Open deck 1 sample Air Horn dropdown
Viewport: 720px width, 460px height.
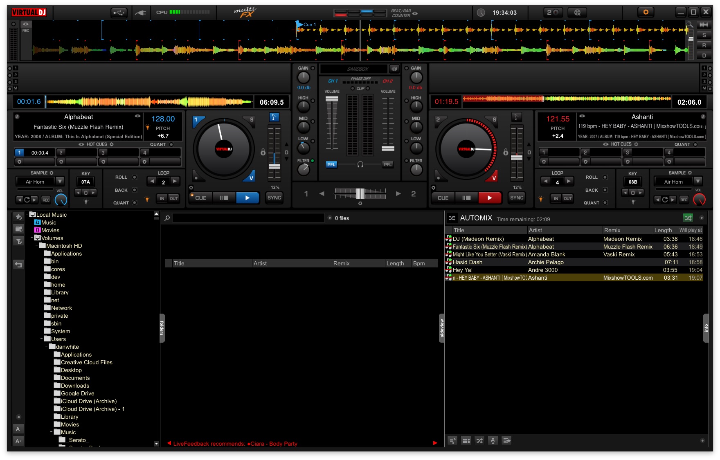60,181
